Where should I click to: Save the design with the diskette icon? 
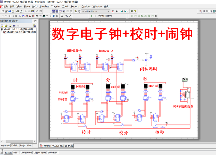13,11
